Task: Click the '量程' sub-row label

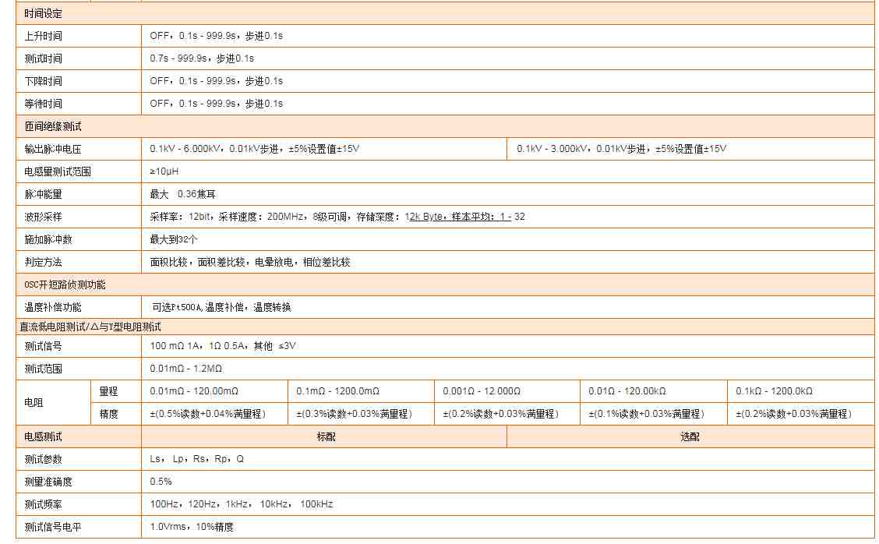Action: point(109,391)
